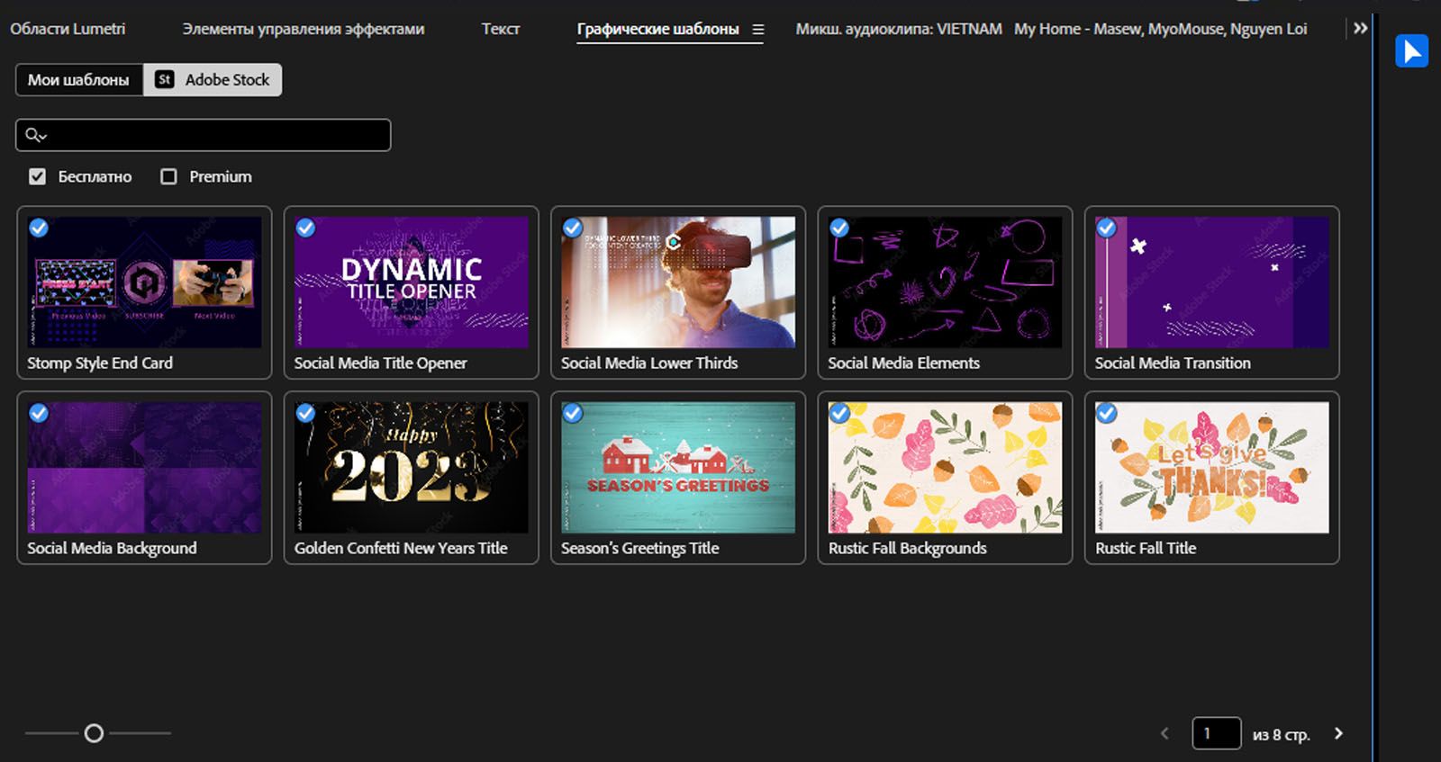This screenshot has height=762, width=1441.
Task: Click licensed badge on Rustic Fall Title
Action: point(1106,413)
